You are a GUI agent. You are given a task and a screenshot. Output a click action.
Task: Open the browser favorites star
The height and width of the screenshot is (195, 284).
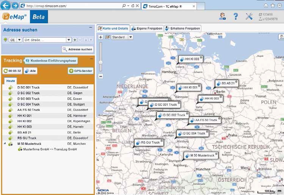(273, 6)
